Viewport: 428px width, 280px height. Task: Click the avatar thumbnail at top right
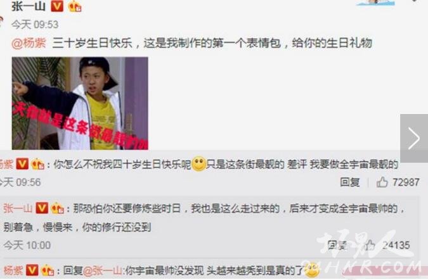coord(375,3)
